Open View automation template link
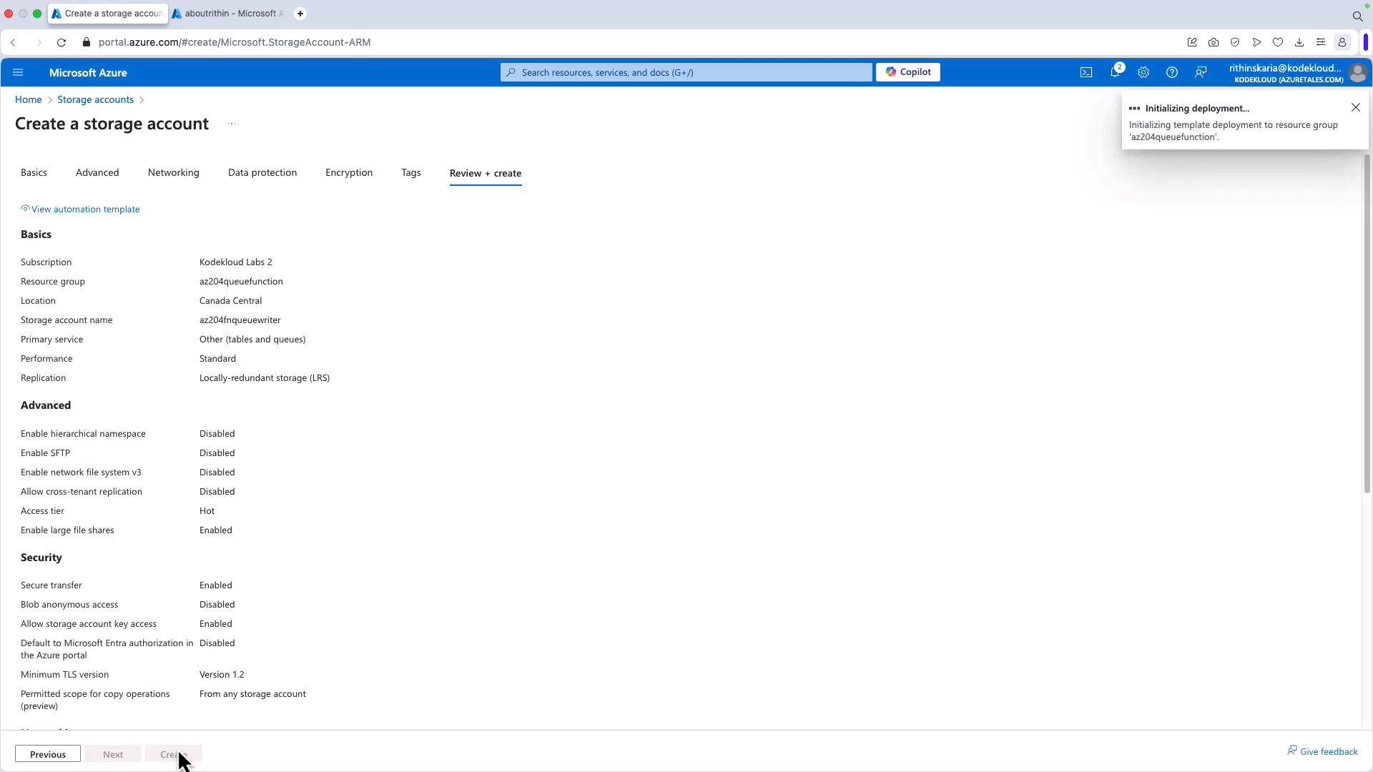This screenshot has height=772, width=1373. 80,209
